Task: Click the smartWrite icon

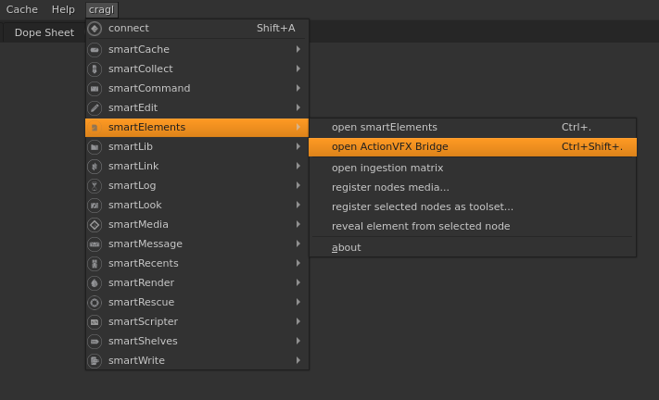Action: point(95,361)
